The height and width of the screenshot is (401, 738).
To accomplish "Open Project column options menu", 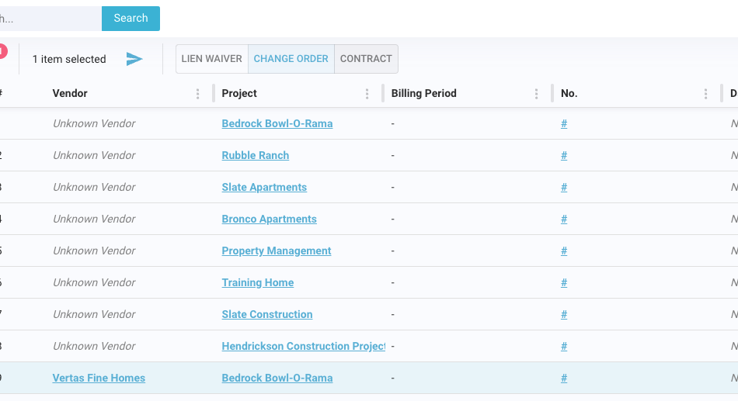I will pos(367,94).
